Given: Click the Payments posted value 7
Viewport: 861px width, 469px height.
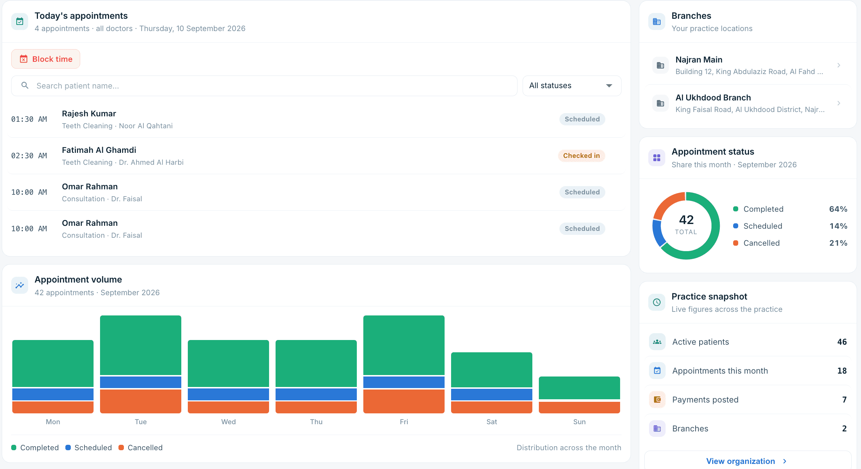Looking at the screenshot, I should coord(844,400).
